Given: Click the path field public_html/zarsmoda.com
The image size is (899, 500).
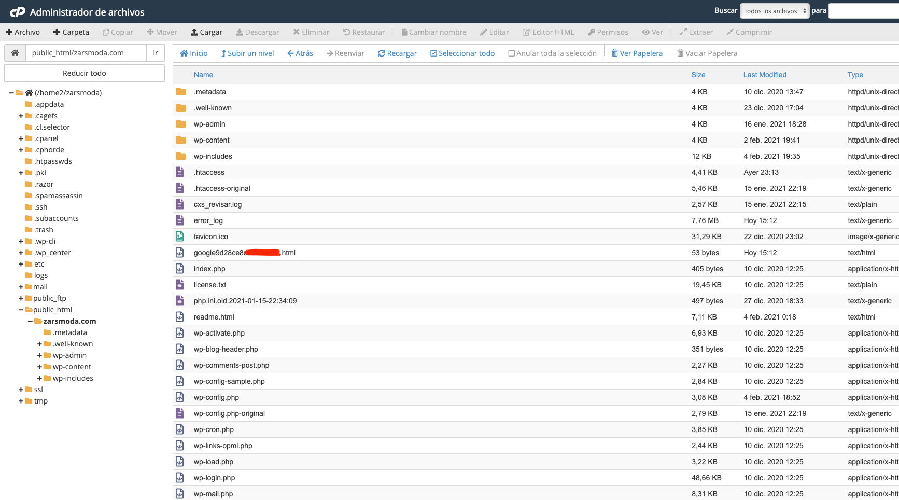Looking at the screenshot, I should point(86,53).
